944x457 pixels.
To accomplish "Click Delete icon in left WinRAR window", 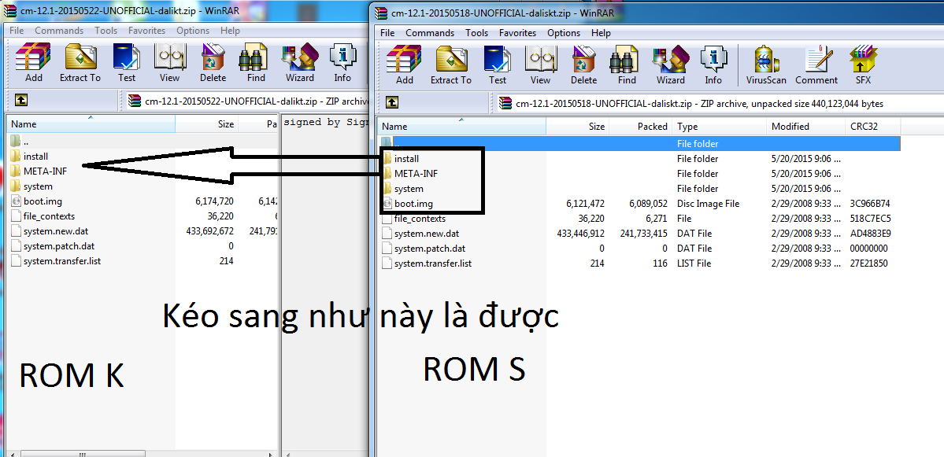I will [x=213, y=63].
